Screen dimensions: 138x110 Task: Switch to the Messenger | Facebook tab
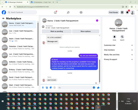17,2
